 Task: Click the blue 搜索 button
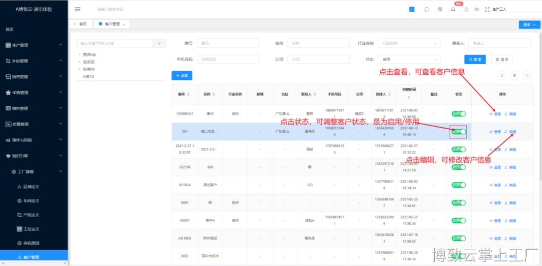(475, 60)
